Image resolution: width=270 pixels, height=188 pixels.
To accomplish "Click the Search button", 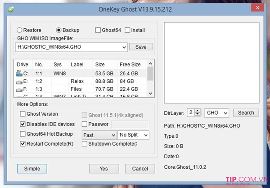I will click(246, 113).
